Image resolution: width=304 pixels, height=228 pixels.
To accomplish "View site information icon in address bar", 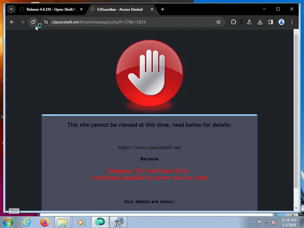I will click(x=46, y=22).
